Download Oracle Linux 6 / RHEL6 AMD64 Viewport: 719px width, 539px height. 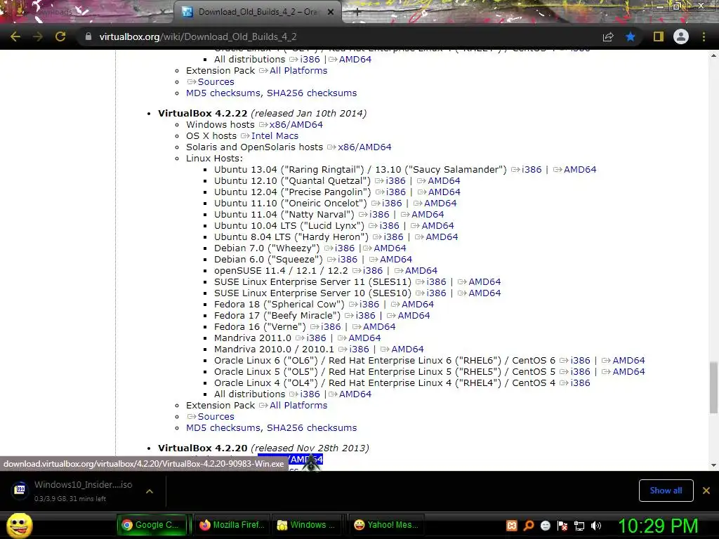click(x=628, y=361)
